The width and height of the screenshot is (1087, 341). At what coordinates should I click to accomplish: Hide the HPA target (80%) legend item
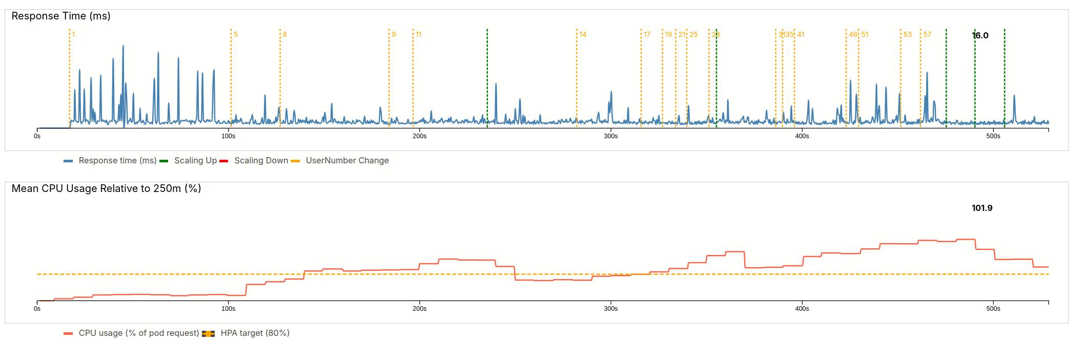255,333
